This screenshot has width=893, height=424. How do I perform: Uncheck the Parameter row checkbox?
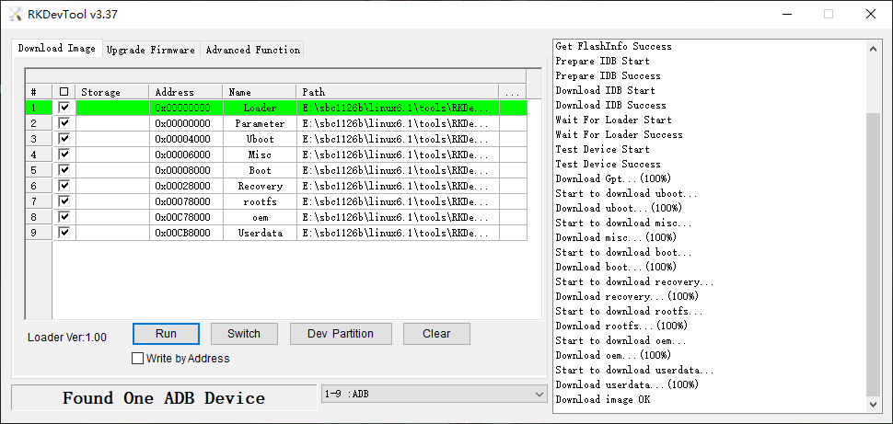(64, 123)
